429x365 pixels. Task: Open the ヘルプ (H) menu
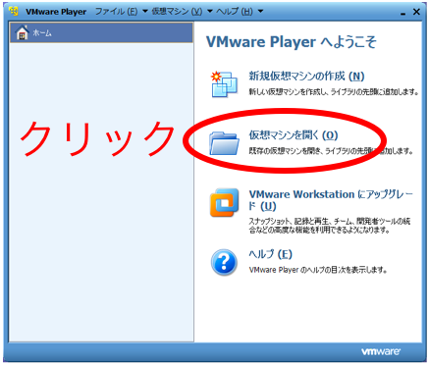[235, 12]
